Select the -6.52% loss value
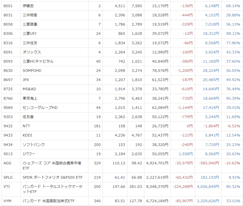 [233, 126]
